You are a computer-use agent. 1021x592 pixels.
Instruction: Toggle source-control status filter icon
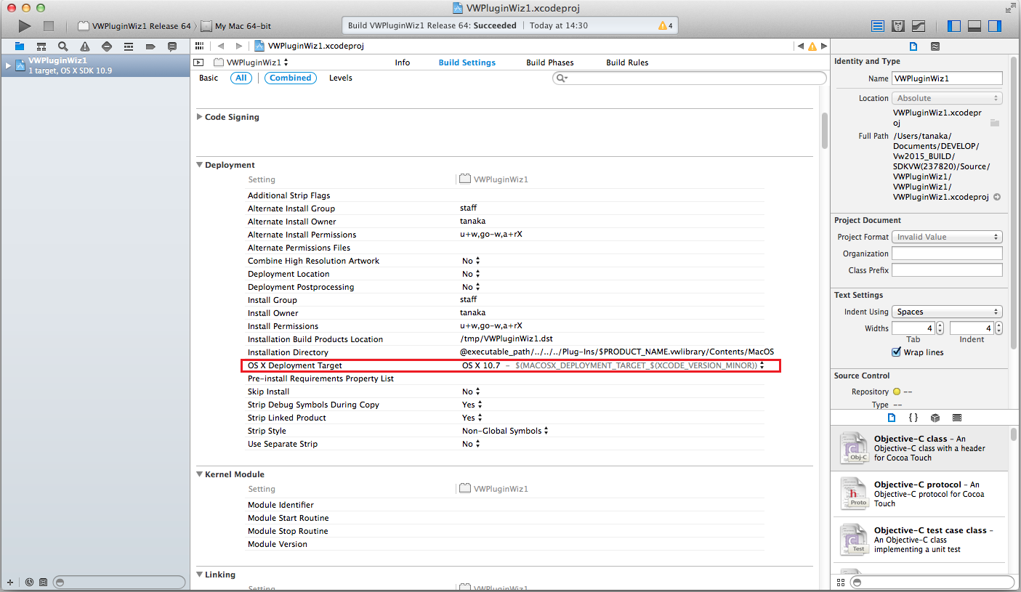tap(44, 582)
